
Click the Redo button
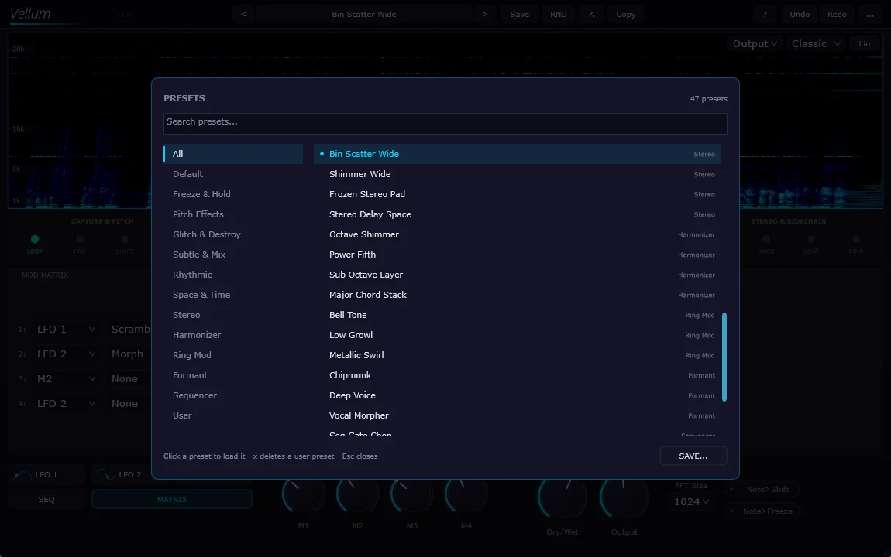[837, 14]
